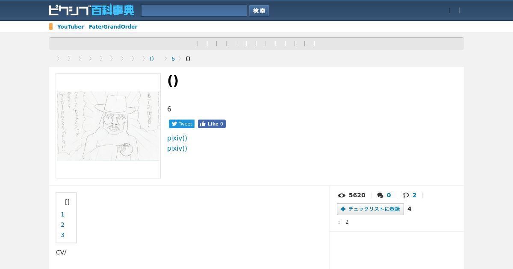Open the breadcrumb link labeled ()

click(x=152, y=59)
